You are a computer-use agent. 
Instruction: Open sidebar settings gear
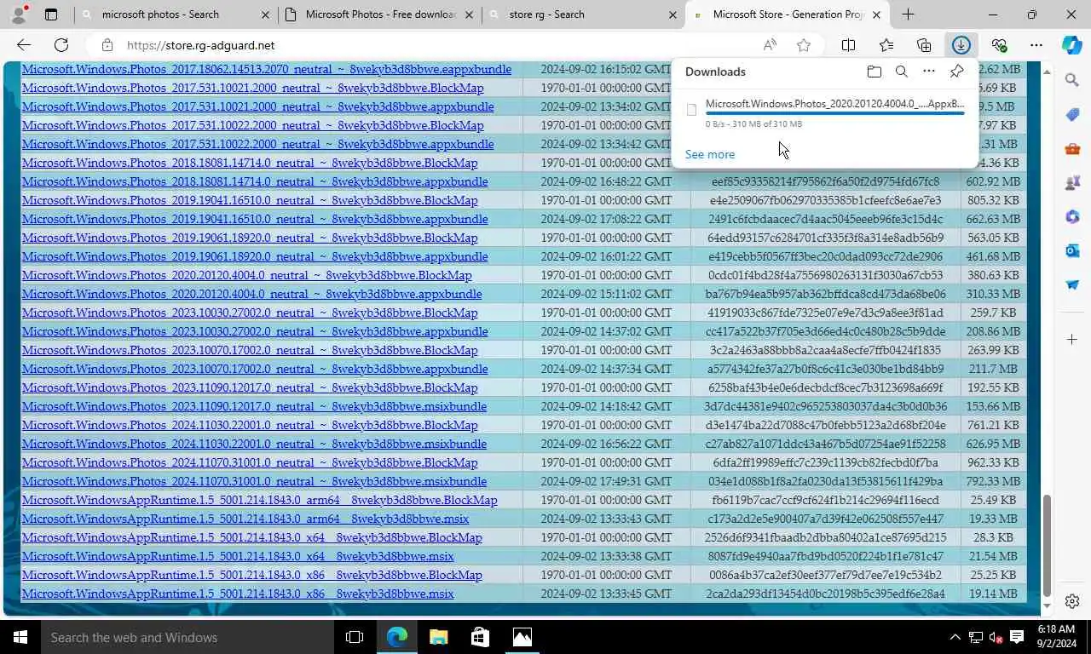(x=1072, y=602)
